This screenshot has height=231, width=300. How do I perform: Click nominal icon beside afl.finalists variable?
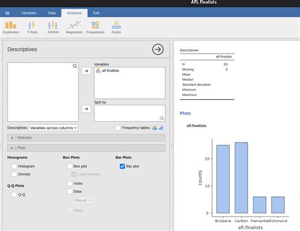click(x=98, y=71)
